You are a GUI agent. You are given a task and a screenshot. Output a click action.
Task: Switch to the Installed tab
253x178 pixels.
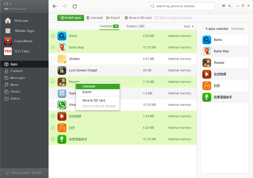pos(109,26)
